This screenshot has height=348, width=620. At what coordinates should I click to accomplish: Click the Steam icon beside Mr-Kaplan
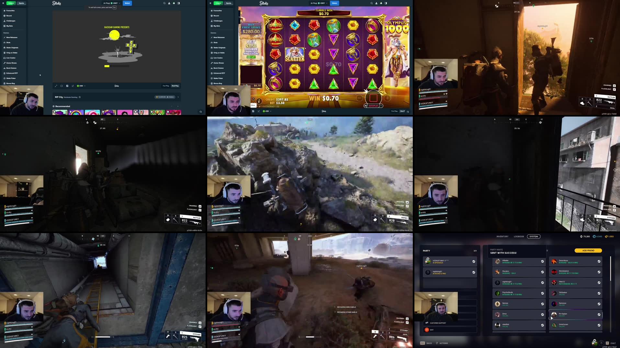(x=599, y=314)
